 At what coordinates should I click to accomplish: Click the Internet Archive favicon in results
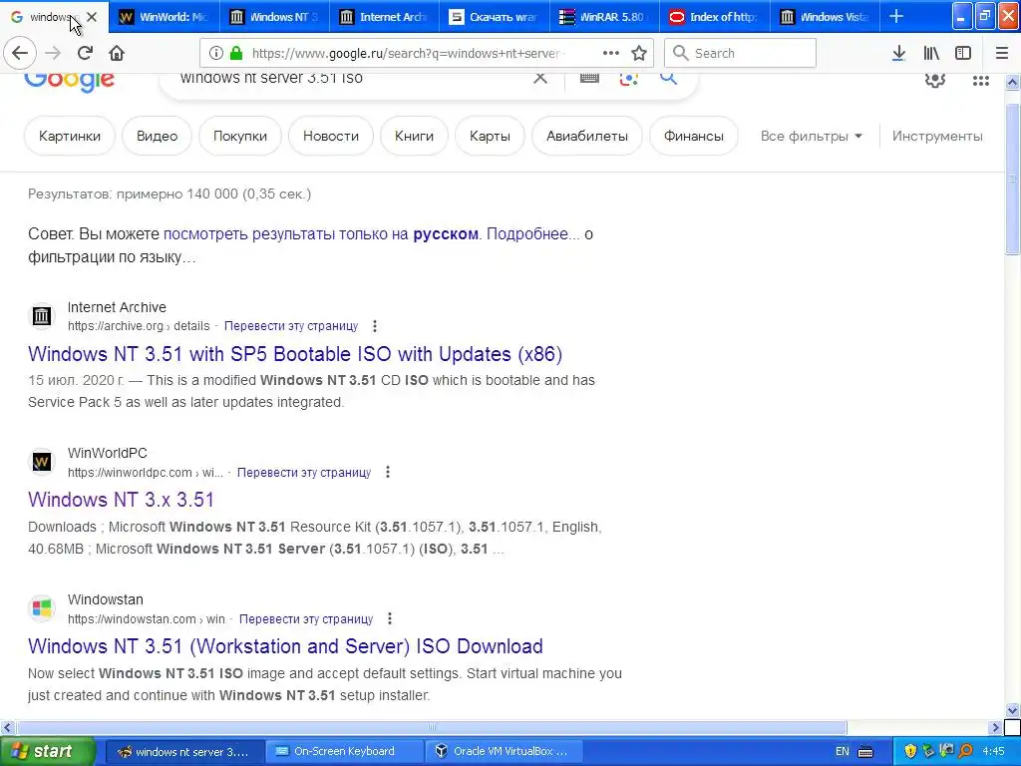(x=42, y=316)
